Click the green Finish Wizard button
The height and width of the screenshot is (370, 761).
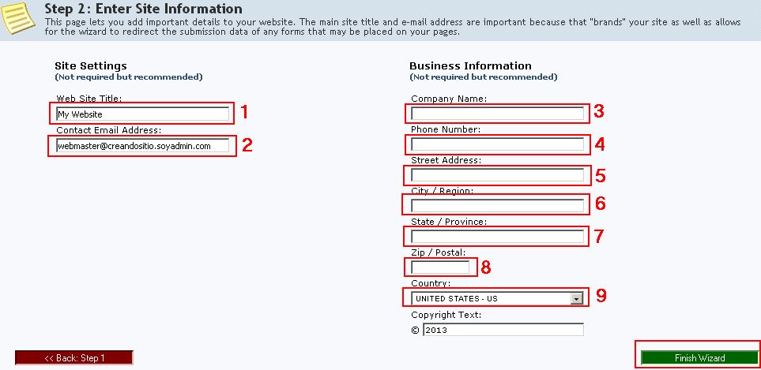pos(699,358)
